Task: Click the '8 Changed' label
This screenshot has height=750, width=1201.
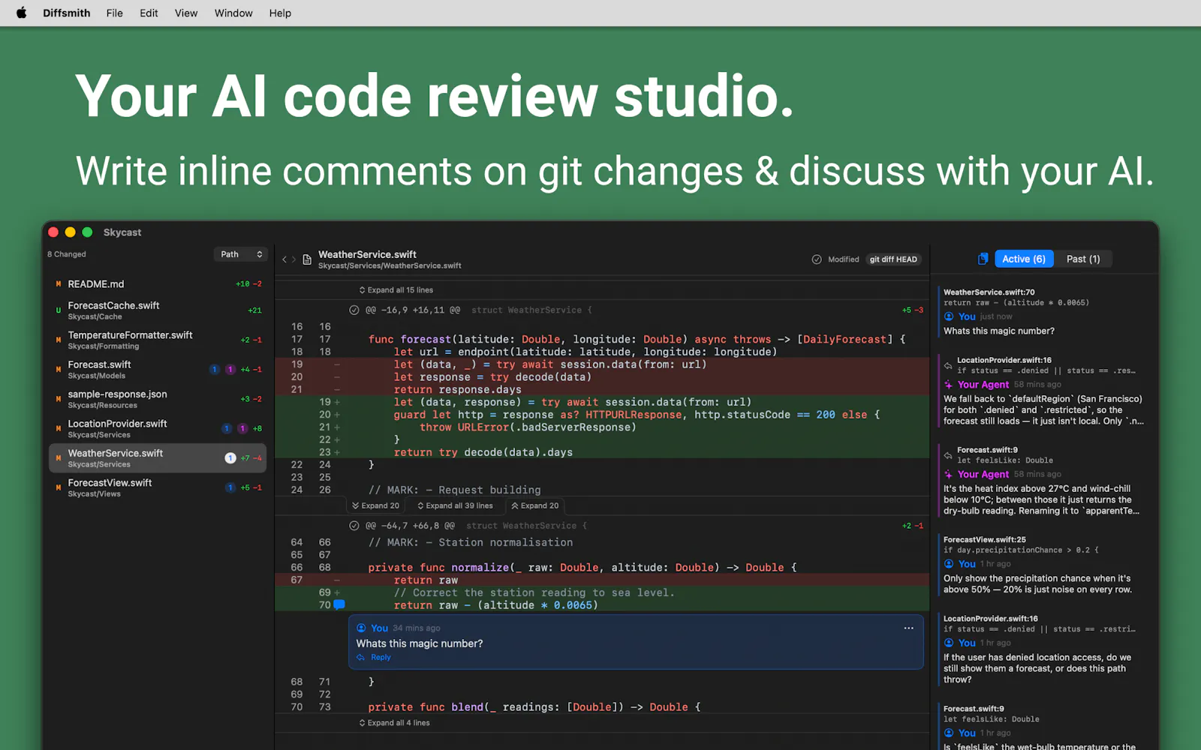Action: pyautogui.click(x=67, y=254)
